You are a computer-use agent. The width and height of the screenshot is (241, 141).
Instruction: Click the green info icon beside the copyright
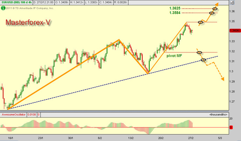click(x=2, y=8)
